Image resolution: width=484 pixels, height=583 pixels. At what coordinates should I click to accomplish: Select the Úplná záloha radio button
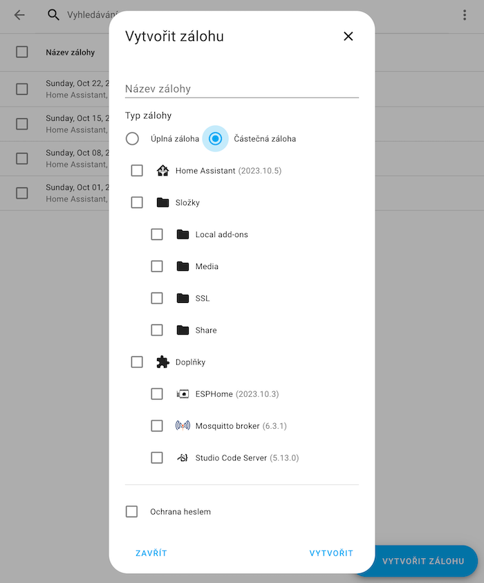pyautogui.click(x=132, y=139)
